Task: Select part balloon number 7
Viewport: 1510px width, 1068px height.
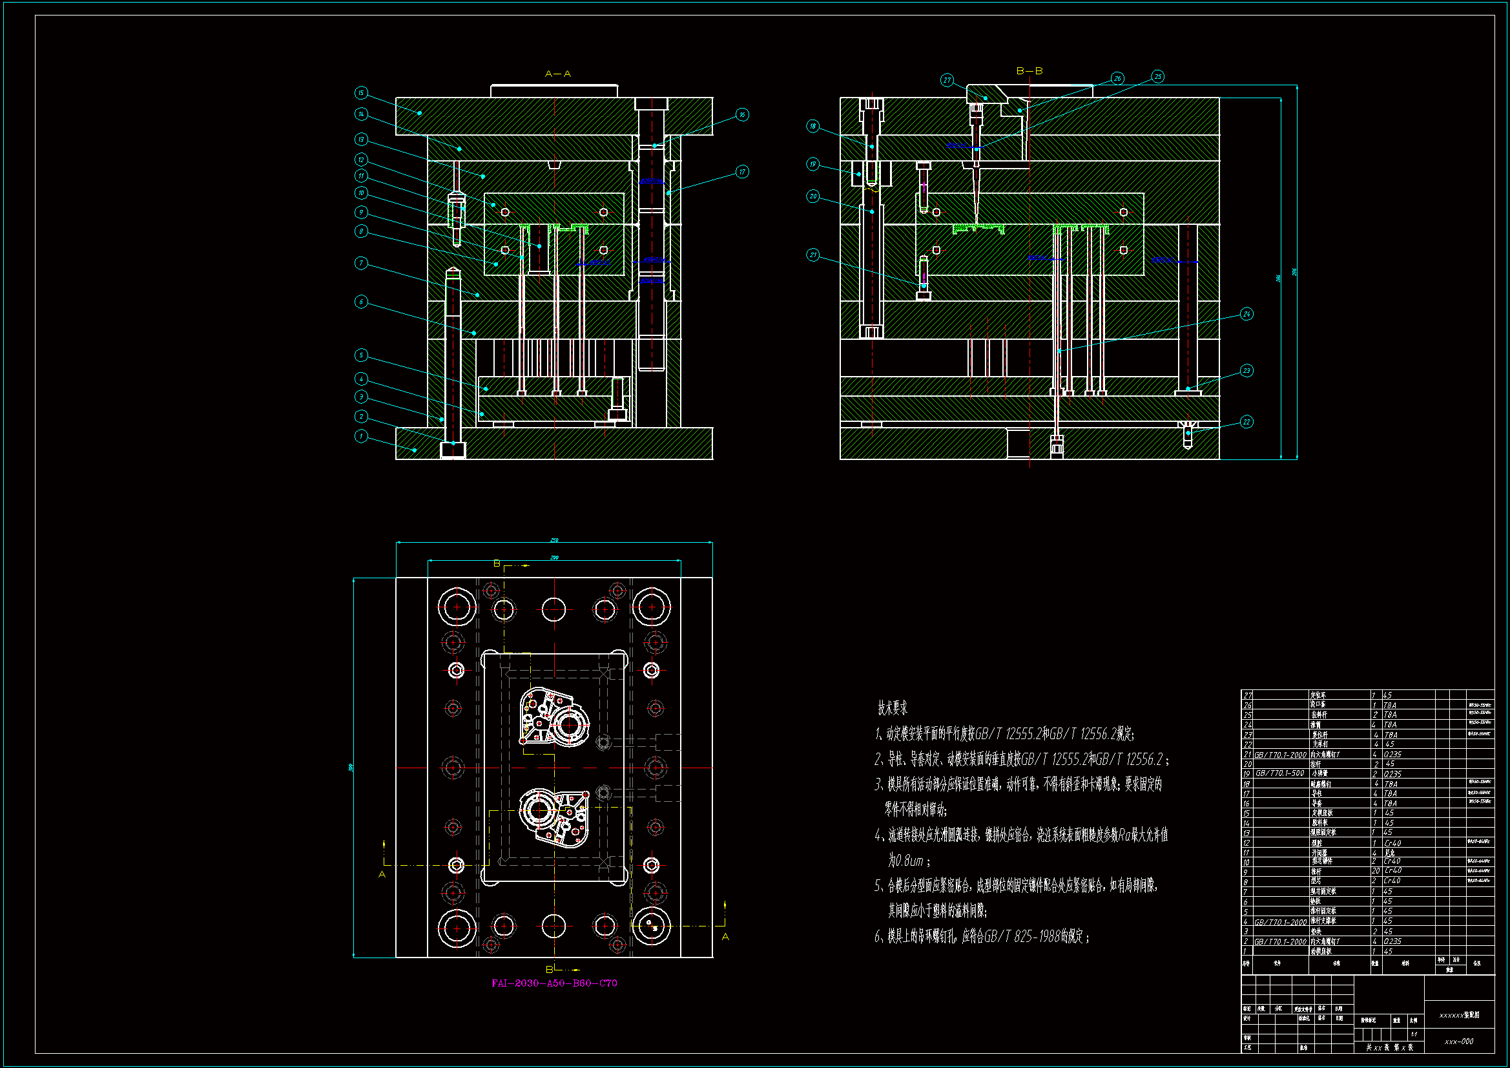Action: click(x=360, y=263)
